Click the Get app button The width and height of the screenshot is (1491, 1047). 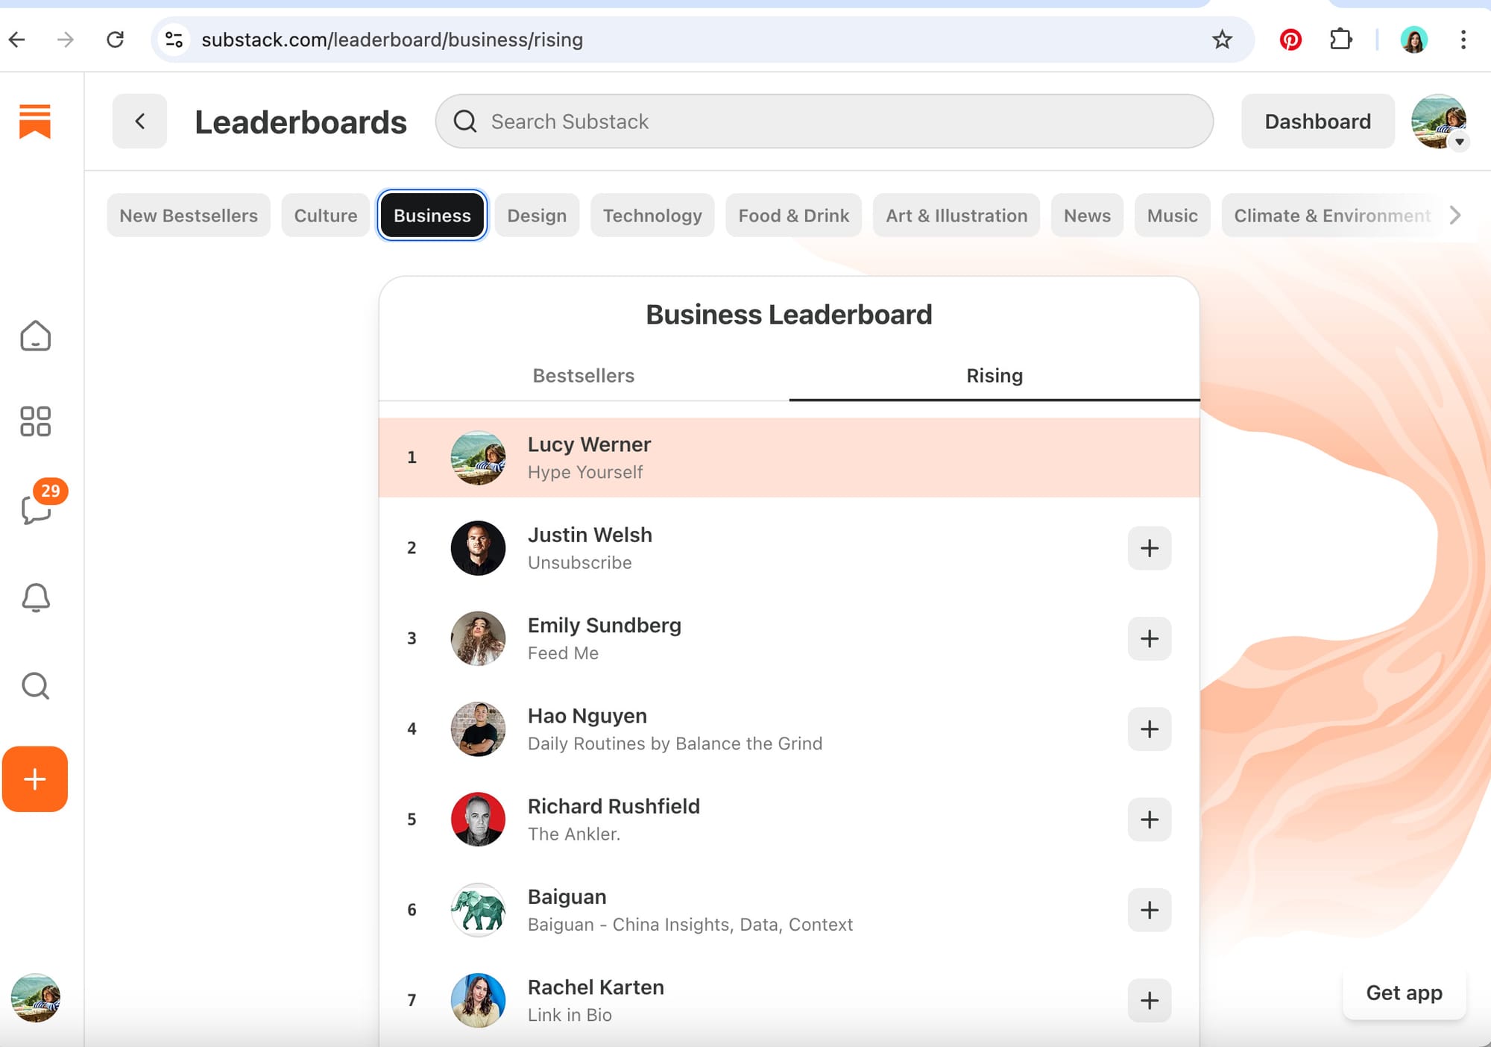[1403, 993]
